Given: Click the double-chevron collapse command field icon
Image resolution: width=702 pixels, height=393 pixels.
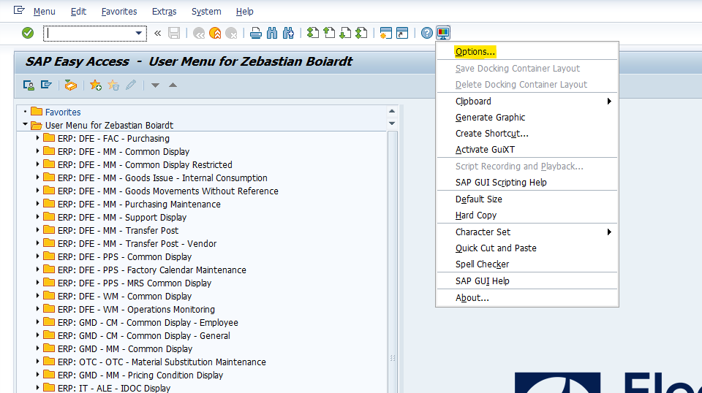Looking at the screenshot, I should click(x=158, y=33).
